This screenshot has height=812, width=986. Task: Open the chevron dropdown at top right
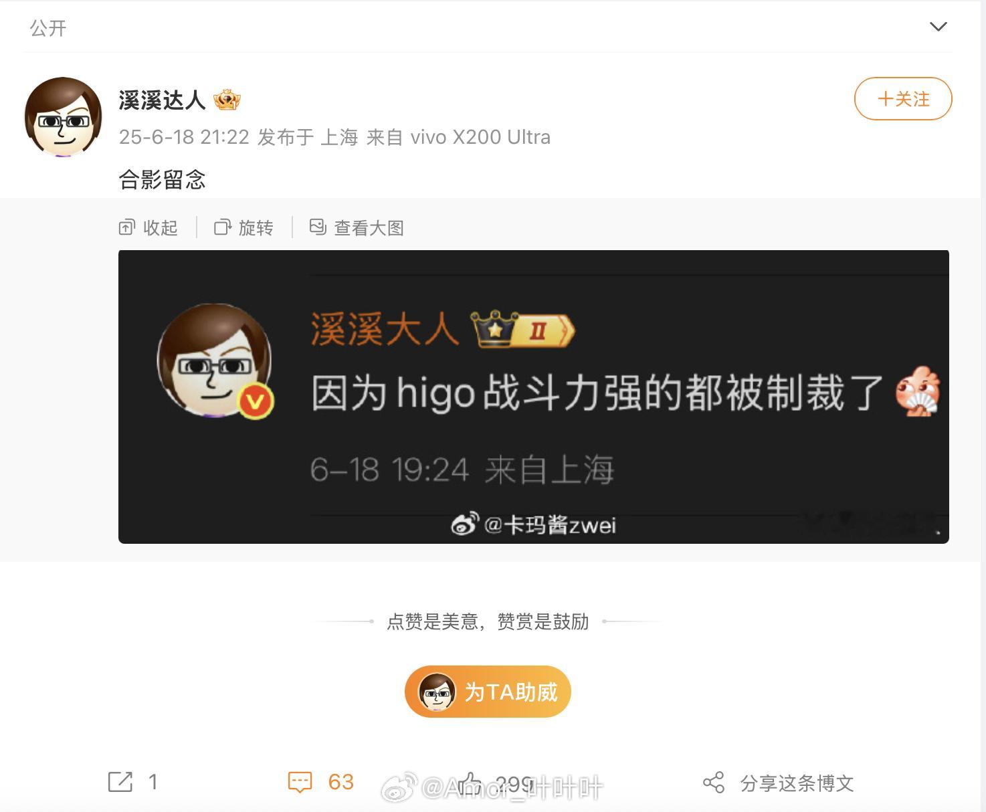[x=939, y=27]
